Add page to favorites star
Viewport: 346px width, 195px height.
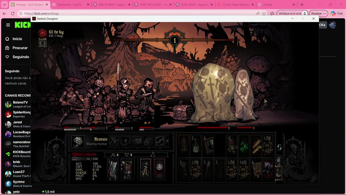tap(264, 14)
